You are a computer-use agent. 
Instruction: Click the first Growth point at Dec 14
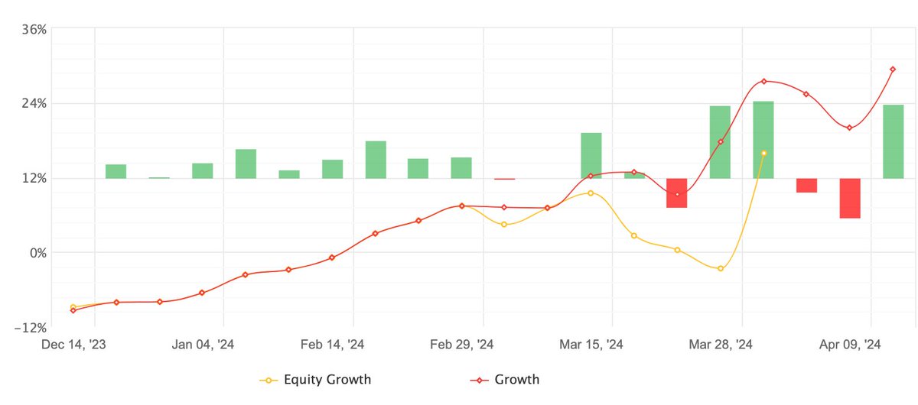point(73,310)
